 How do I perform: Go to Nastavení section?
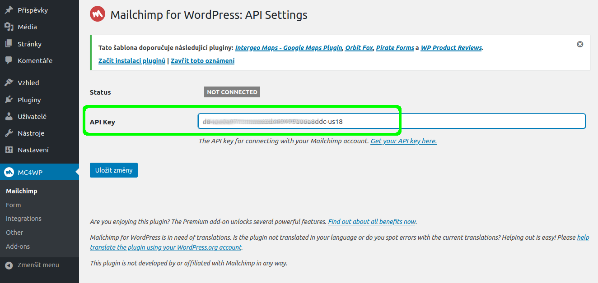point(39,150)
